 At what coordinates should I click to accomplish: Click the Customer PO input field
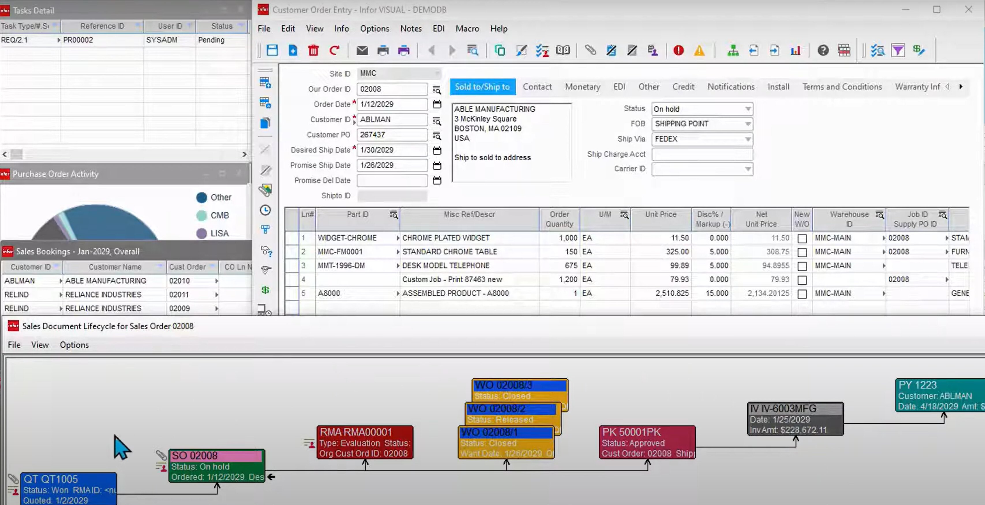click(x=392, y=135)
